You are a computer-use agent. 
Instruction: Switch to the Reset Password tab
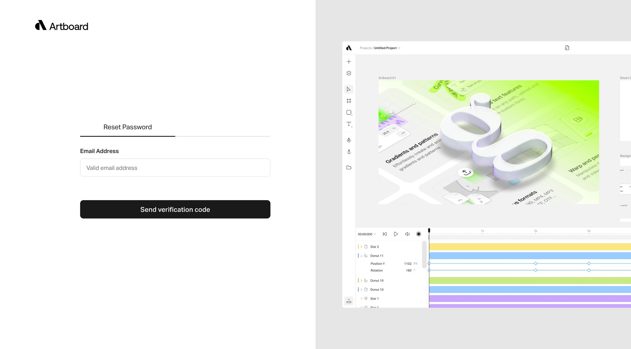[x=128, y=127]
